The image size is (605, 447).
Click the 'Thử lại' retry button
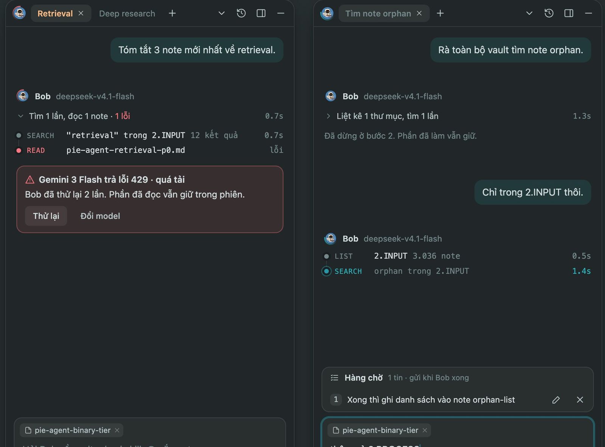46,216
